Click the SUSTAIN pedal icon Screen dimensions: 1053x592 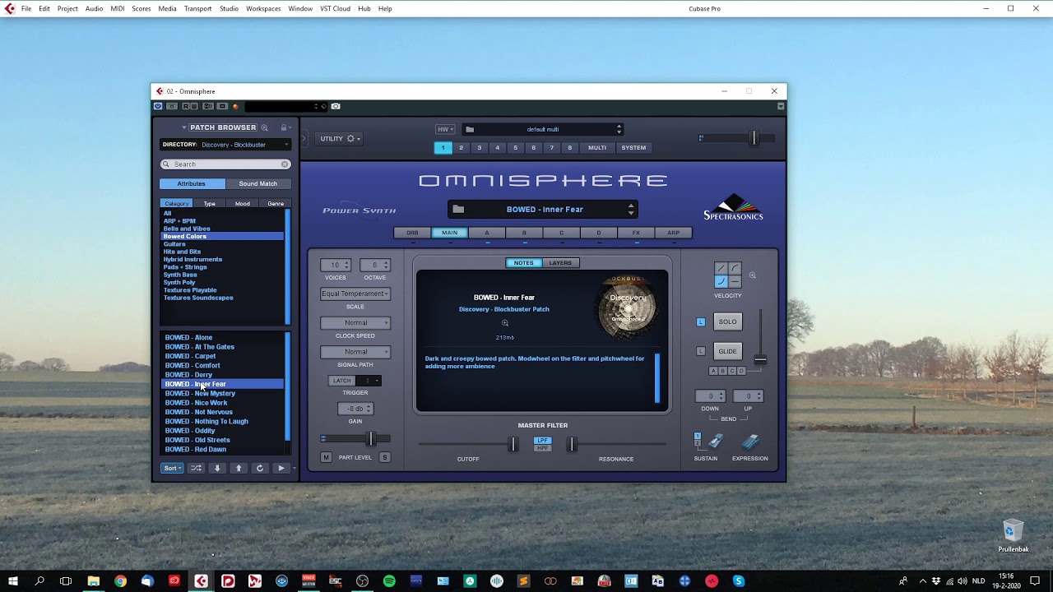[x=715, y=442]
